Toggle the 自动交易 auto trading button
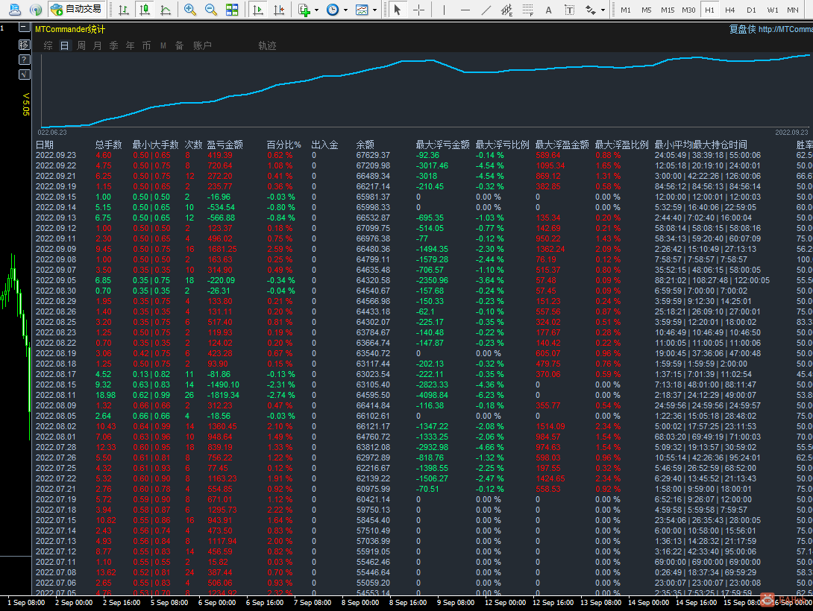 (77, 10)
